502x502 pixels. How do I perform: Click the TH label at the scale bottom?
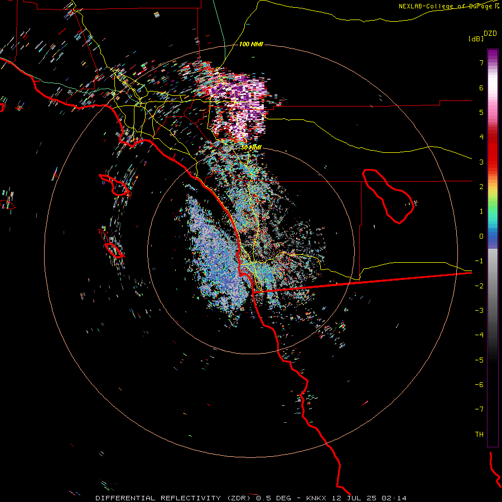coord(479,435)
